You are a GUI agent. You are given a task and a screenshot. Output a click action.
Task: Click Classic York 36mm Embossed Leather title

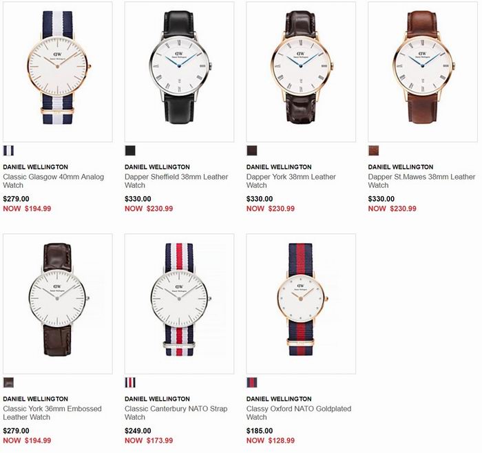click(x=52, y=413)
